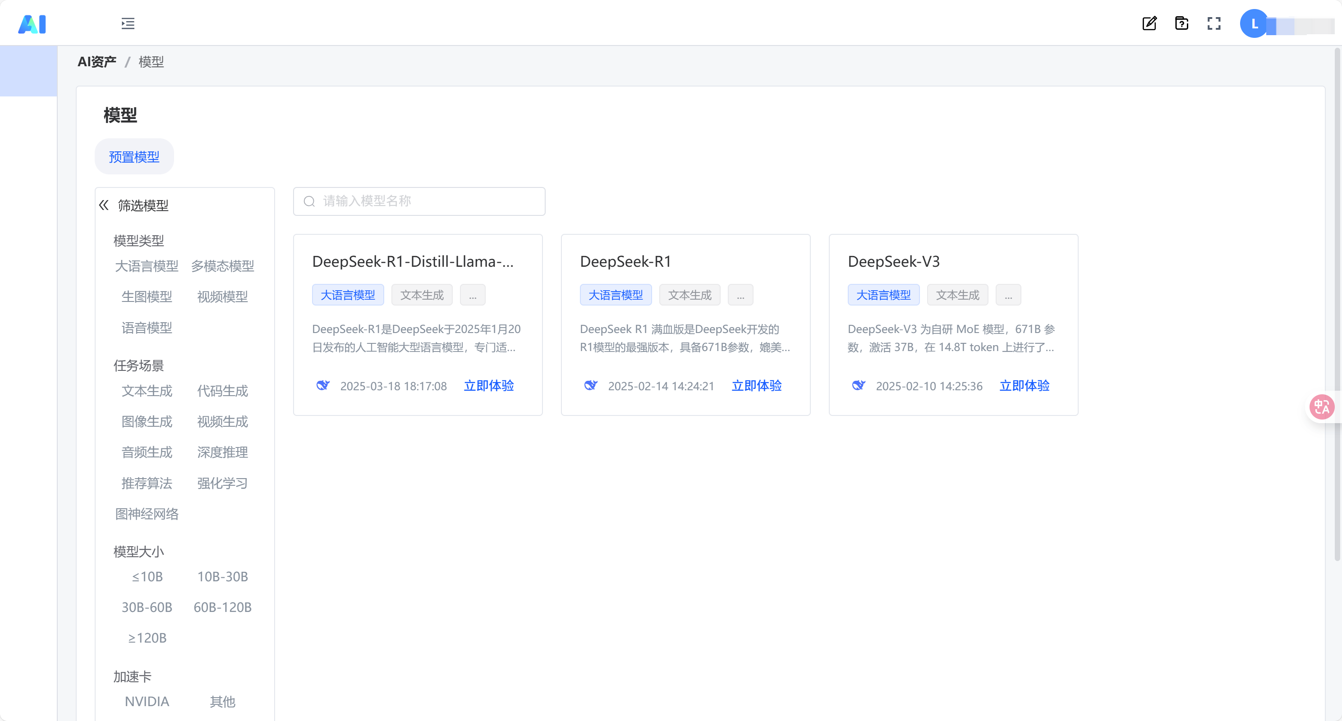Toggle fullscreen mode icon
This screenshot has height=721, width=1342.
[1214, 23]
